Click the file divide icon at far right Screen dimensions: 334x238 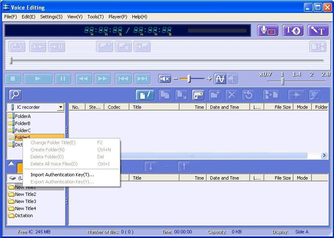point(318,46)
